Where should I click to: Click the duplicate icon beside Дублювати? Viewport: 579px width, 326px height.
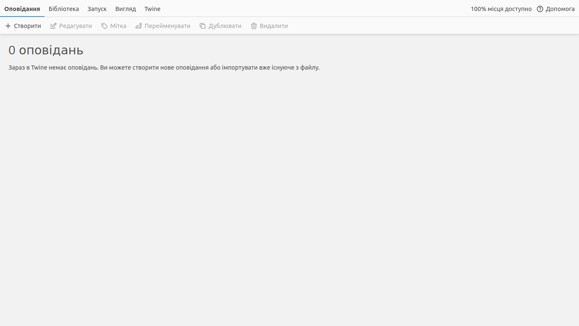click(x=203, y=26)
